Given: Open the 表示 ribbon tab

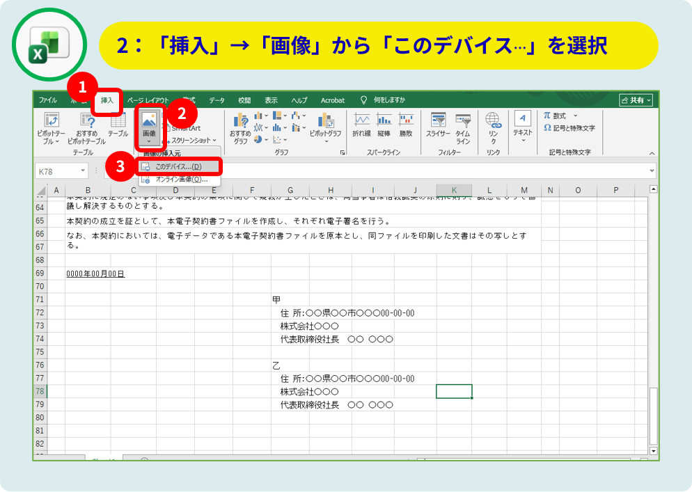Looking at the screenshot, I should tap(271, 100).
